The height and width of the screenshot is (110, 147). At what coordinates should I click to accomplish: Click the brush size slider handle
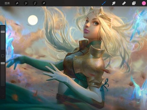pyautogui.click(x=3, y=32)
